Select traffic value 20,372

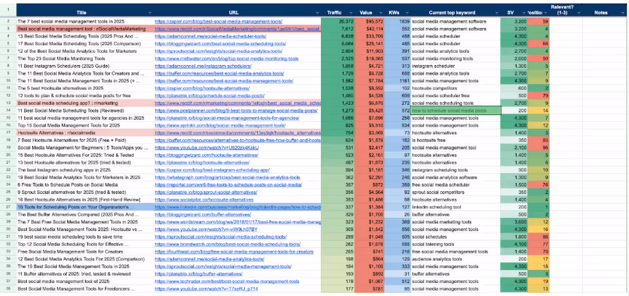337,21
